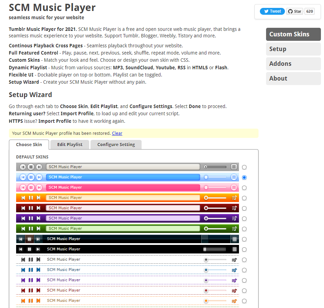Click the previous track icon on the gray skin
The height and width of the screenshot is (308, 324).
[23, 167]
